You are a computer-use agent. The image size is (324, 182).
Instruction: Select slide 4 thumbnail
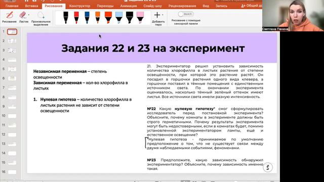click(12, 60)
